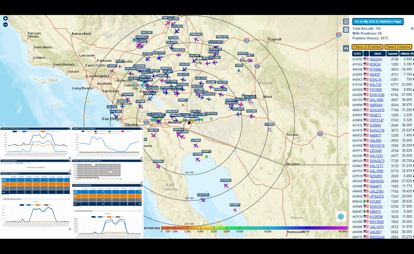Open flight AAL990 link
Screen dimensions: 414x254
(x=375, y=140)
